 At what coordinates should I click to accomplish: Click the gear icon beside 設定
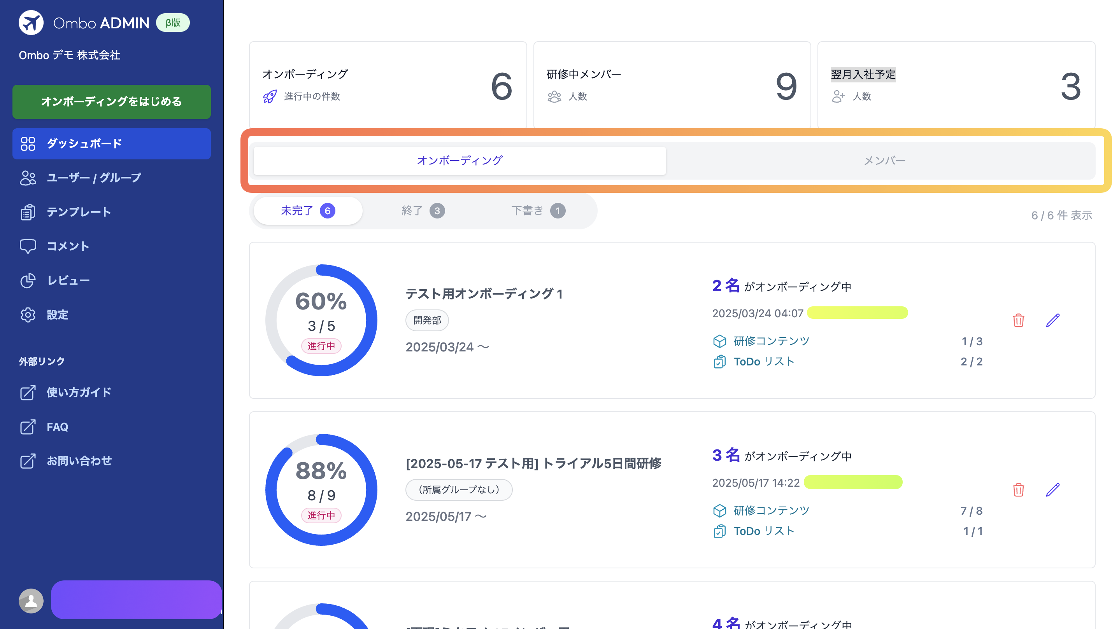pos(28,315)
